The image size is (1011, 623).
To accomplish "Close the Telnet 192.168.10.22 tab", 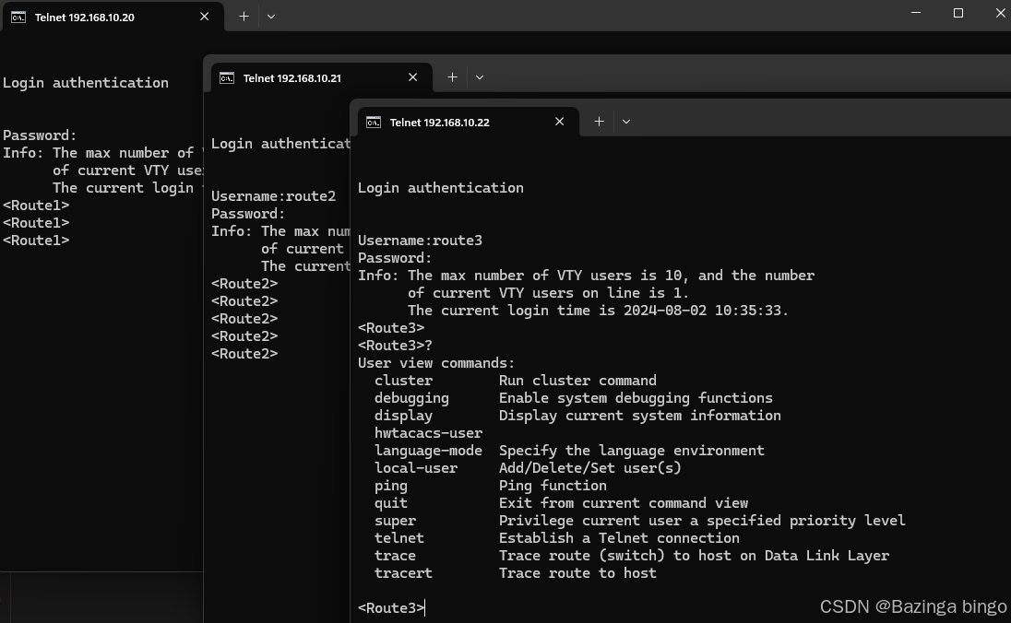I will click(x=559, y=122).
